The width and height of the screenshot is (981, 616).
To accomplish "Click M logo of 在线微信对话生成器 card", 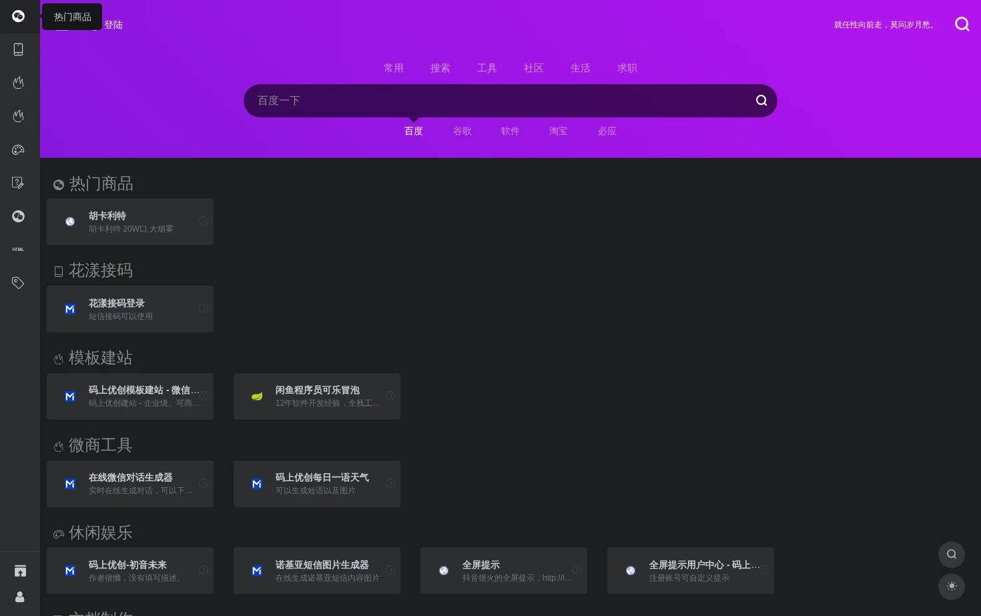I will pyautogui.click(x=70, y=484).
